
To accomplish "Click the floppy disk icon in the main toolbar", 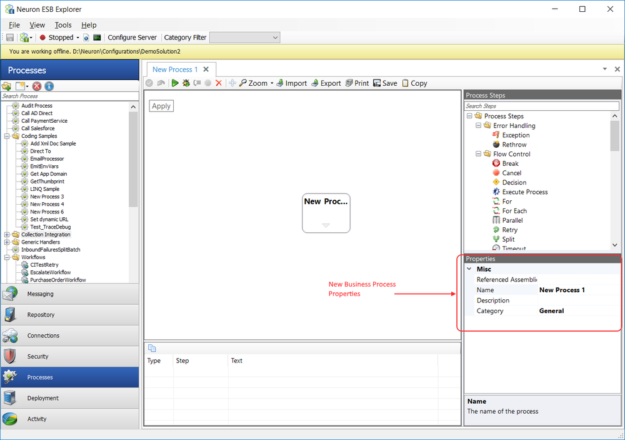I will pyautogui.click(x=10, y=38).
